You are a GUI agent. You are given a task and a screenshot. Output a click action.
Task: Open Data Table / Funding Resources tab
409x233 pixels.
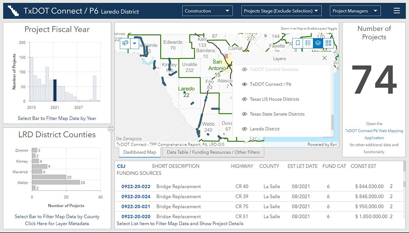tap(213, 152)
